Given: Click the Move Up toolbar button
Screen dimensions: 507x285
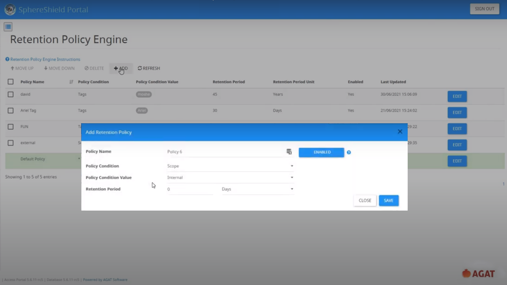Looking at the screenshot, I should coord(22,68).
